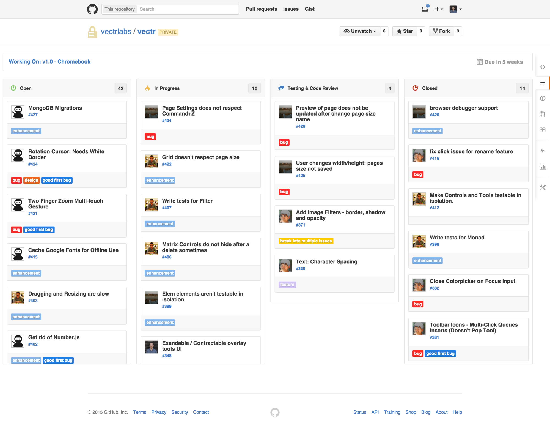Open repository Settings tools icon
Viewport: 550px width, 431px height.
pyautogui.click(x=543, y=187)
